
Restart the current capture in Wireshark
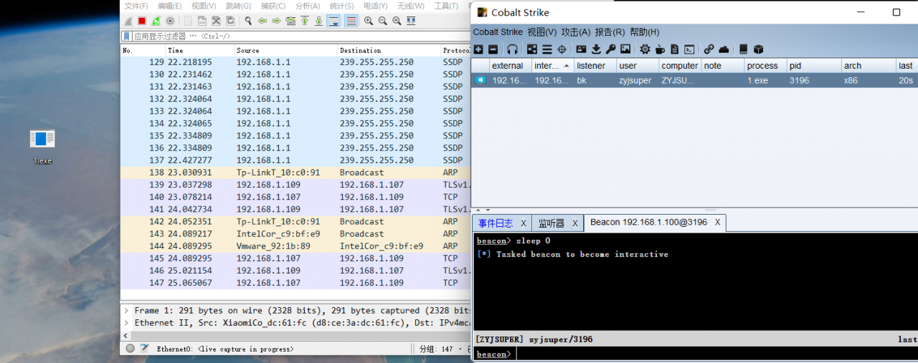click(156, 21)
